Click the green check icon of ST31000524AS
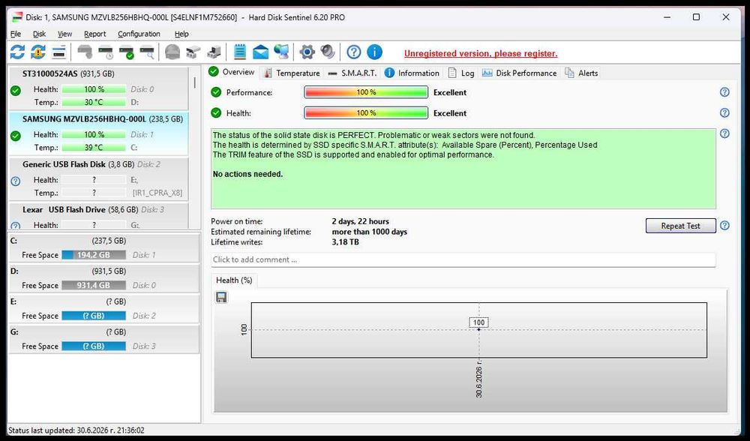 (15, 91)
